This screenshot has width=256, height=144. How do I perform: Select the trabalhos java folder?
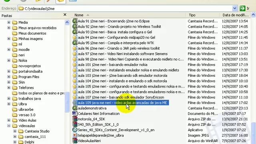pyautogui.click(x=30, y=99)
